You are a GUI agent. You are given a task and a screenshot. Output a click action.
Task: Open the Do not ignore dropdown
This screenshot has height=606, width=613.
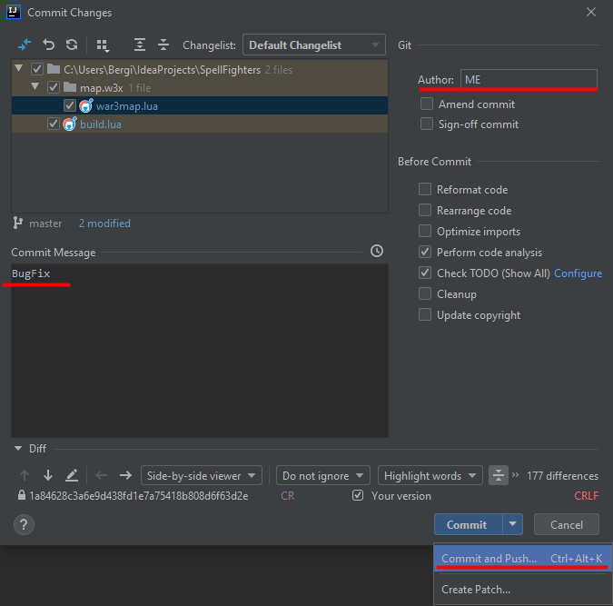pos(323,475)
